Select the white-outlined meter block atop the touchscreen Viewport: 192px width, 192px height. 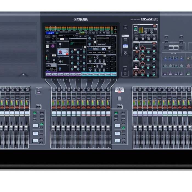click(53, 29)
